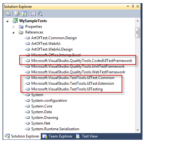Select the System reference

pyautogui.click(x=37, y=95)
